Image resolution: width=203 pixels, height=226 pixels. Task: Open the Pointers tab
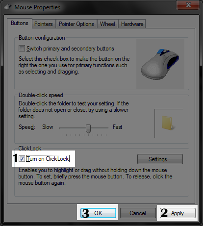click(44, 24)
